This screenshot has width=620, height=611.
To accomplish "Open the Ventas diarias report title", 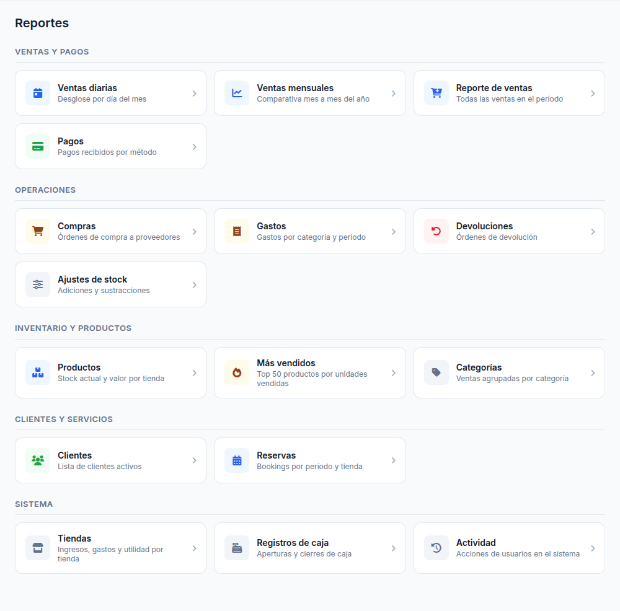I will click(x=87, y=88).
